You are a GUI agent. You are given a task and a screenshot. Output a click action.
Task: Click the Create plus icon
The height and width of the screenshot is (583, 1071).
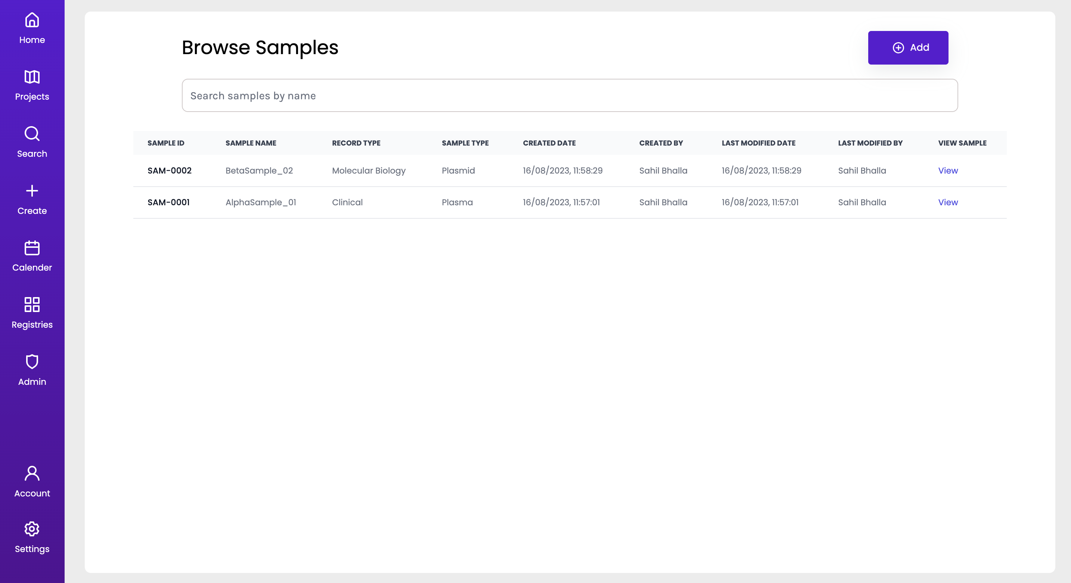[32, 191]
